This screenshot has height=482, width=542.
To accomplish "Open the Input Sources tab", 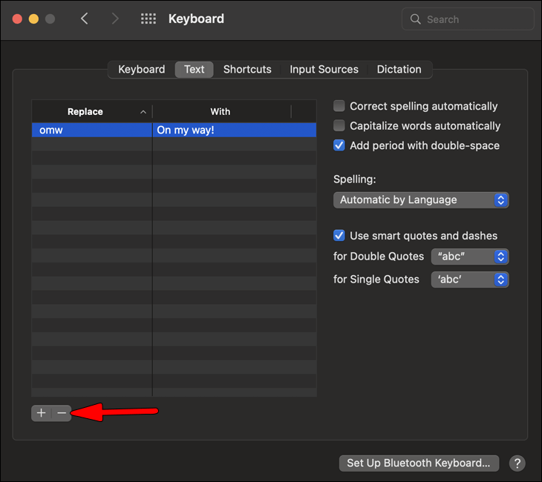I will click(x=324, y=69).
